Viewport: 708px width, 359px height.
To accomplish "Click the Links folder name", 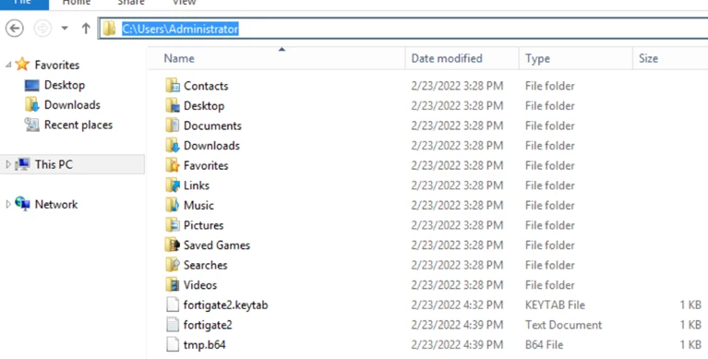I will [x=197, y=185].
